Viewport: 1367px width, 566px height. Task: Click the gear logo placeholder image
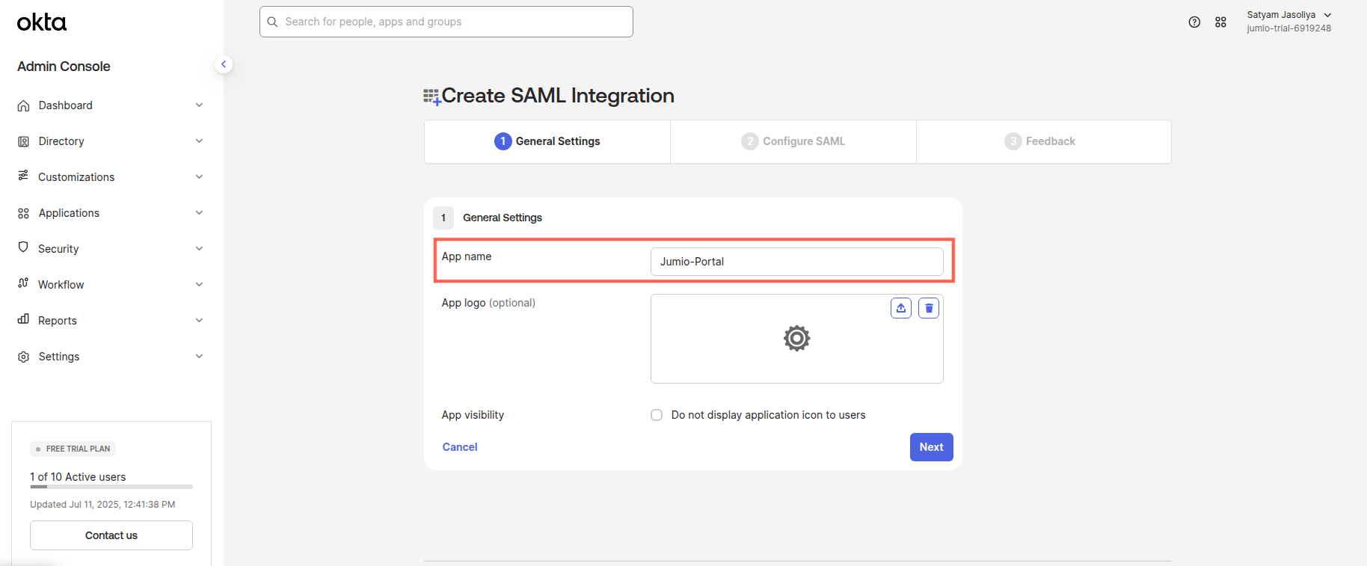[x=796, y=339]
